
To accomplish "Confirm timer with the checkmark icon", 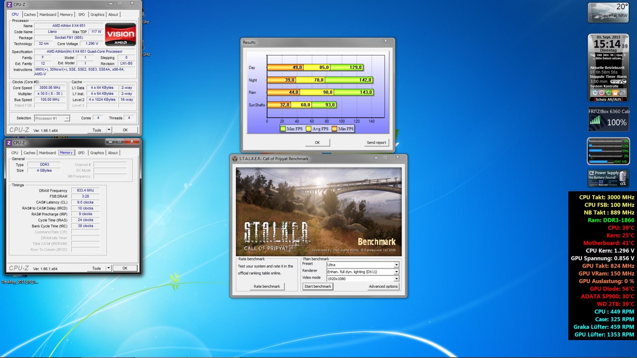I will 620,82.
